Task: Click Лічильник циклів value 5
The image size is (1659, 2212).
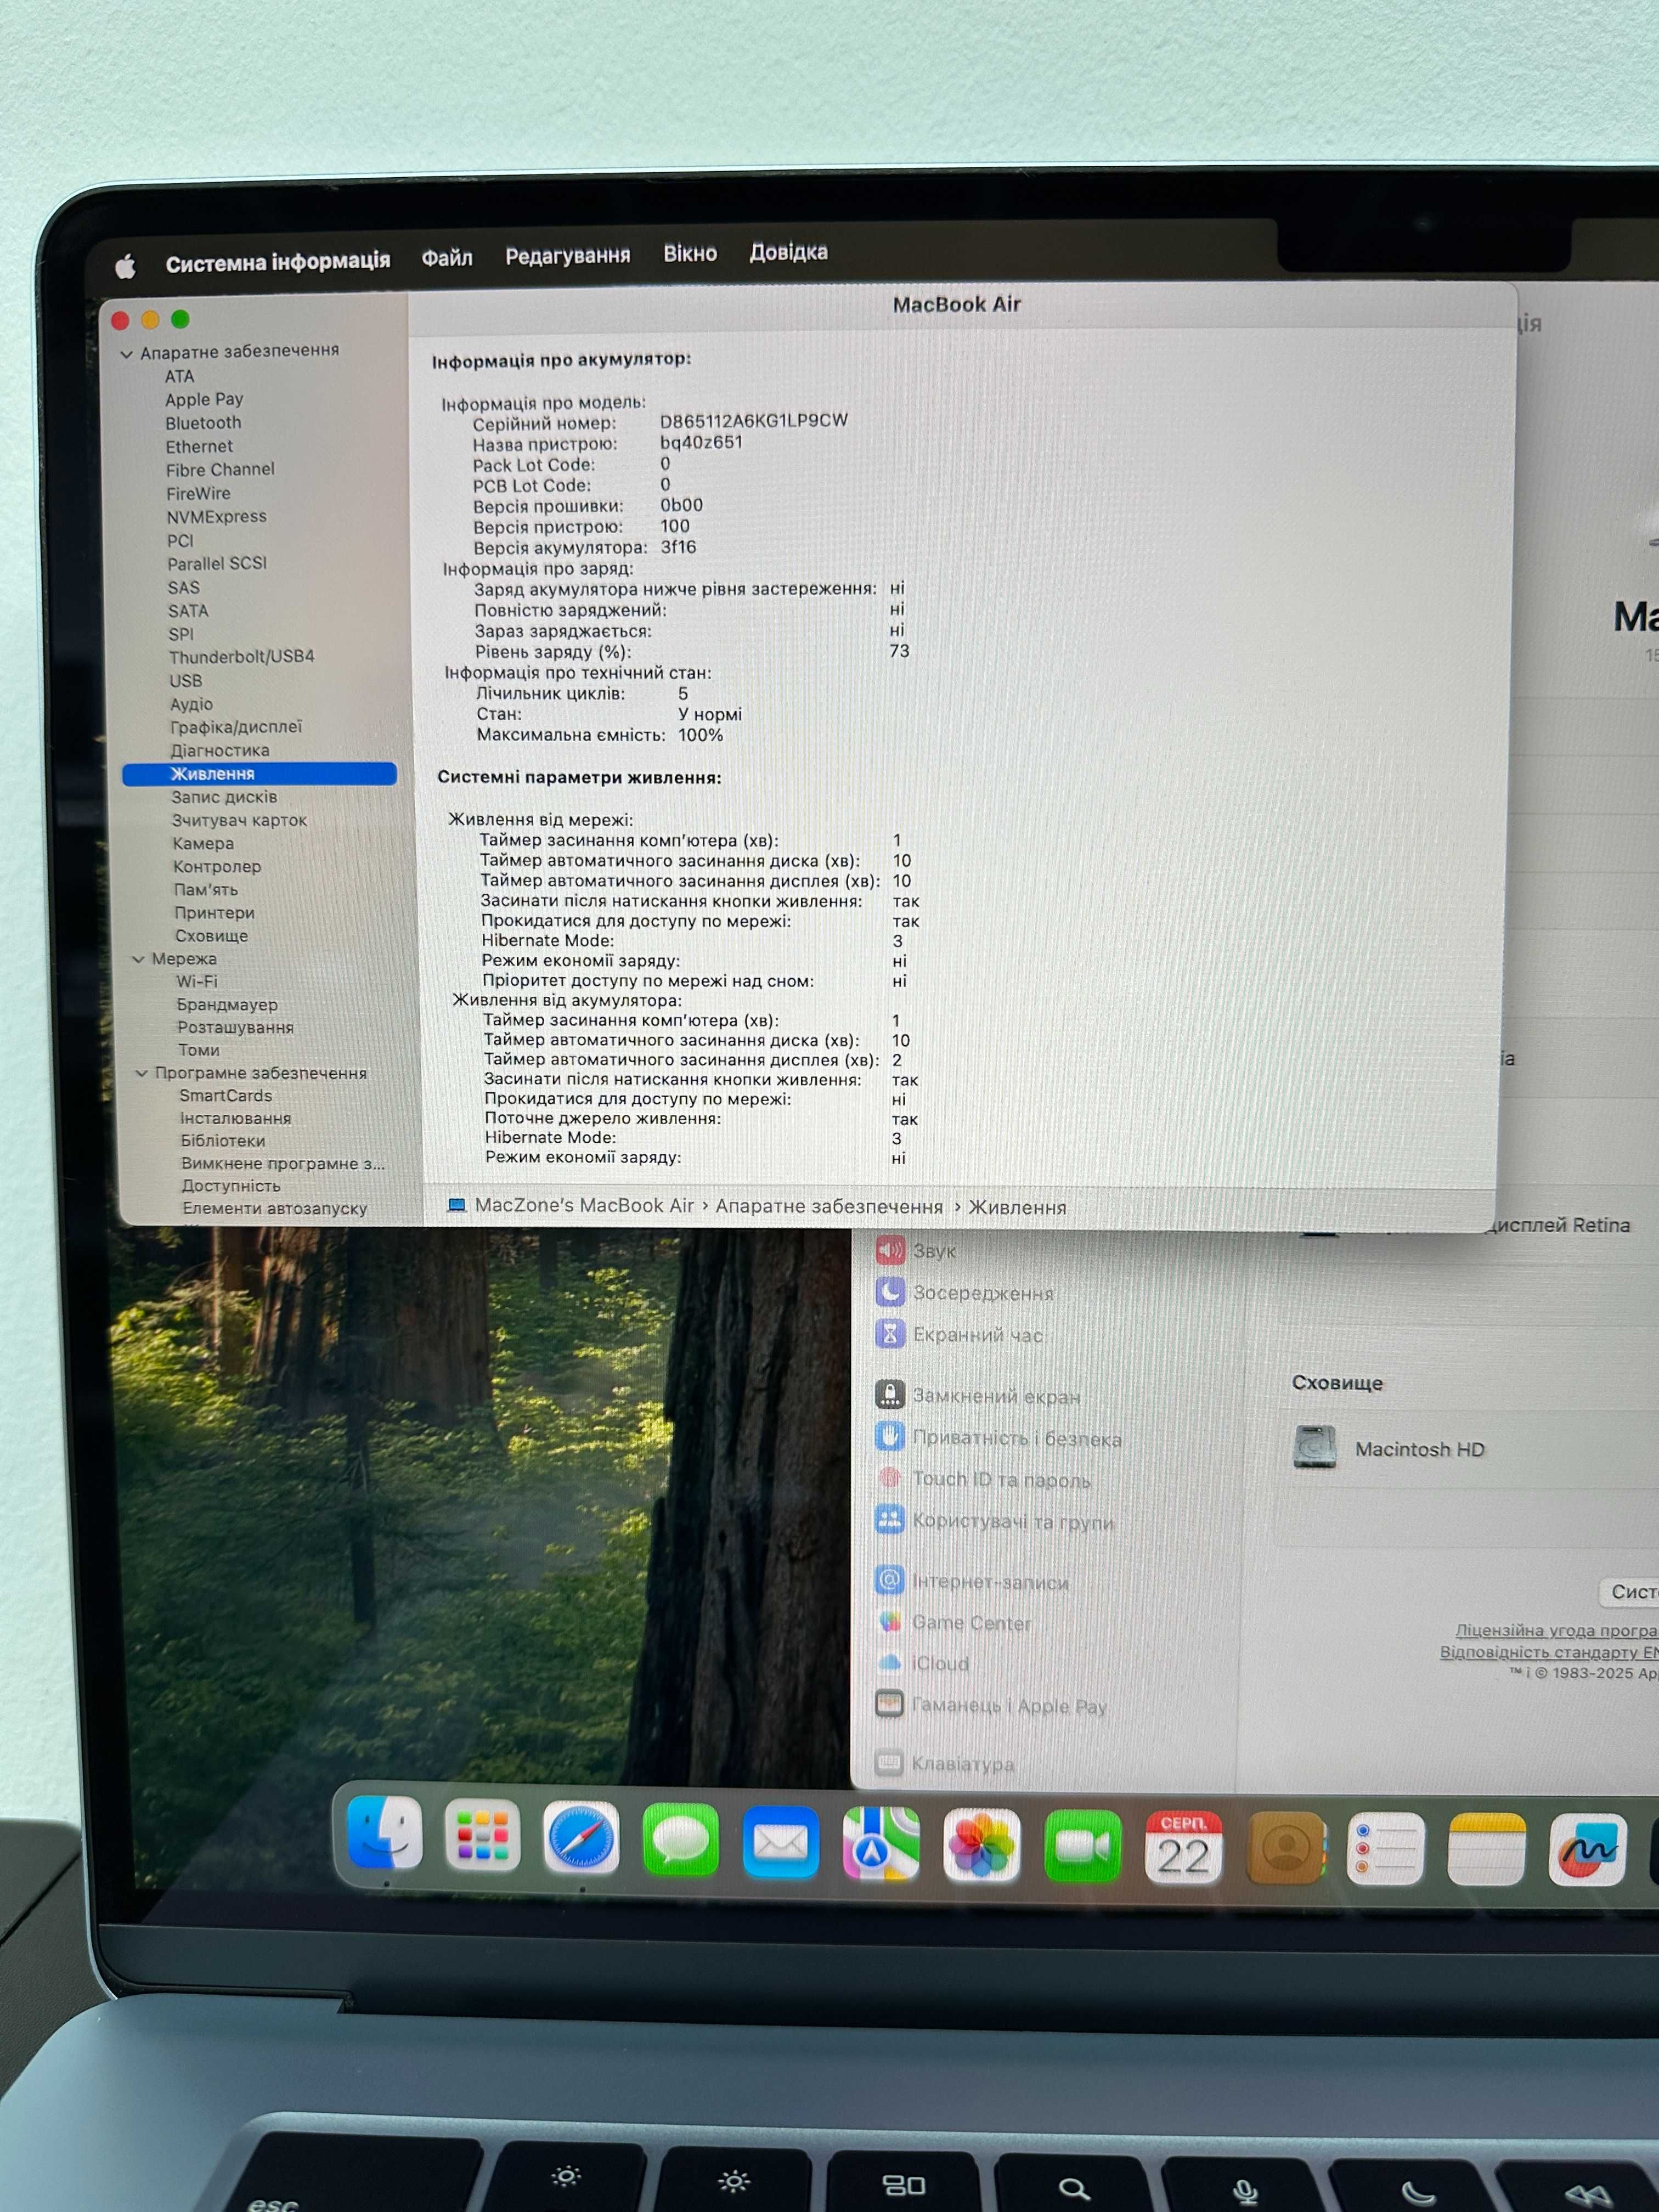Action: pos(683,694)
